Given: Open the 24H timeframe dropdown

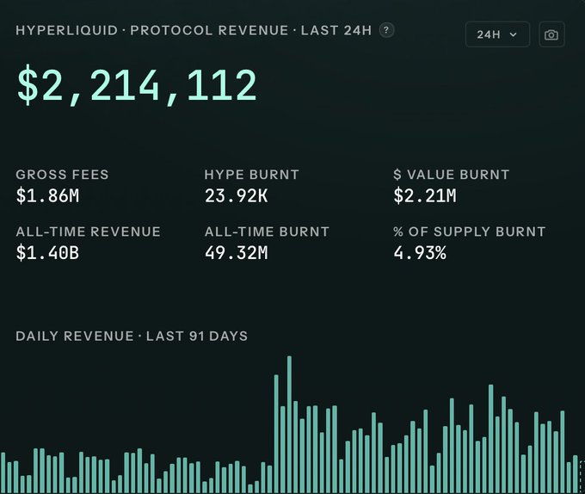Looking at the screenshot, I should pos(497,34).
